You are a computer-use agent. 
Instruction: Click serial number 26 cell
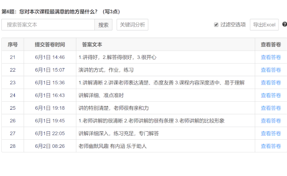pos(13,120)
